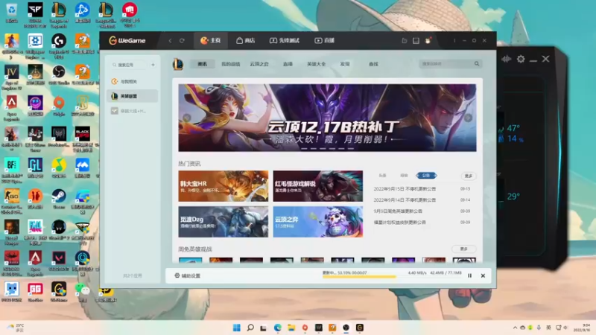Image resolution: width=596 pixels, height=335 pixels.
Task: Open Microsoft Edge from the taskbar
Action: point(277,328)
